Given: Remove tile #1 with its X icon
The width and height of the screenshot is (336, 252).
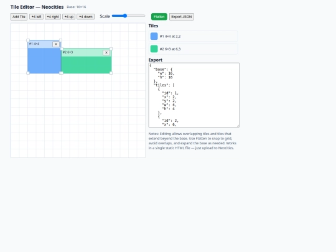Looking at the screenshot, I should click(56, 44).
